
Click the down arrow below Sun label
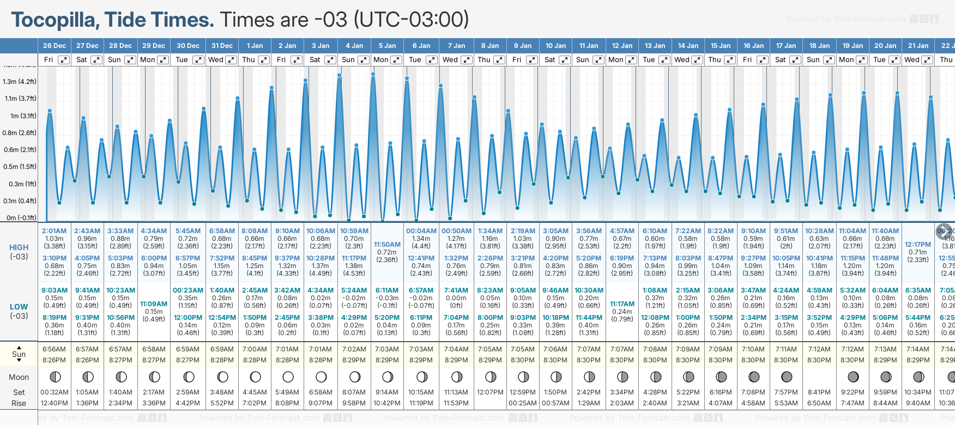(19, 361)
